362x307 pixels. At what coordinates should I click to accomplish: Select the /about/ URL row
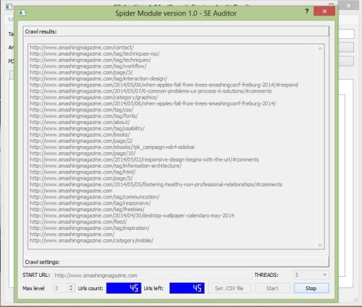pyautogui.click(x=80, y=123)
